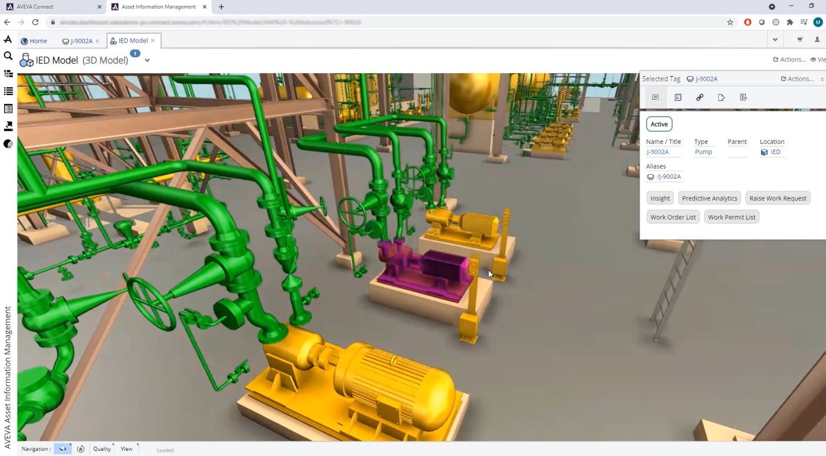Click the cube icon next to IED location
Image resolution: width=826 pixels, height=456 pixels.
coord(764,152)
